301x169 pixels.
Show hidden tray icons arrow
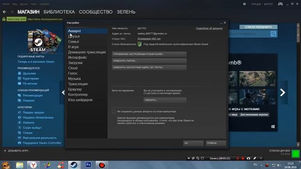pyautogui.click(x=261, y=165)
